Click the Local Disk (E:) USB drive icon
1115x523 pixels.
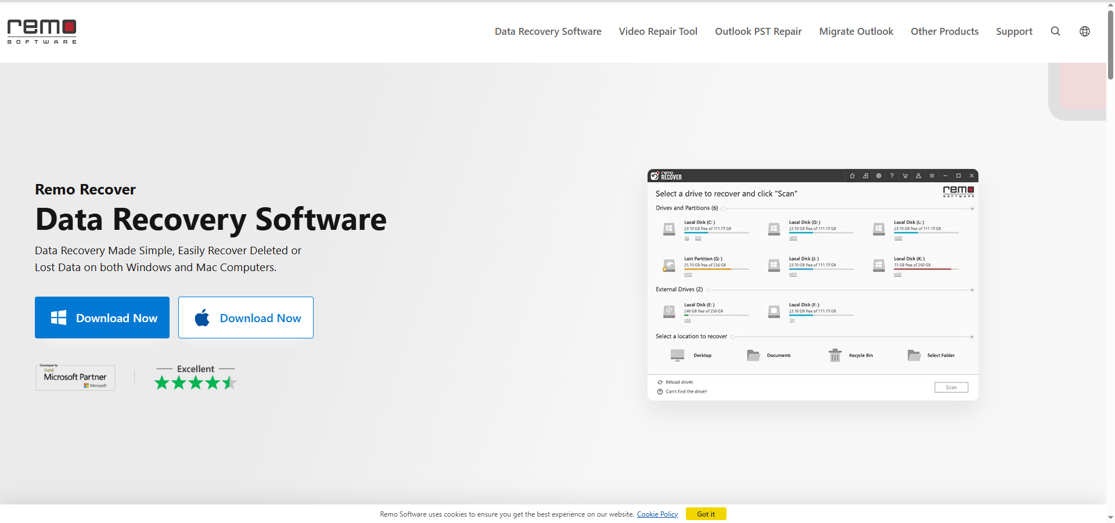click(x=669, y=312)
